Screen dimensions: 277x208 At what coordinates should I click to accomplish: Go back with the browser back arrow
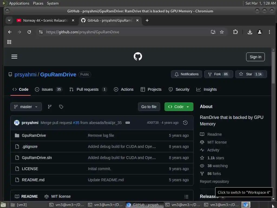click(10, 32)
